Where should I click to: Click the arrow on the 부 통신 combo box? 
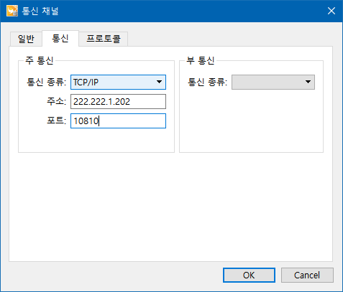coord(308,82)
